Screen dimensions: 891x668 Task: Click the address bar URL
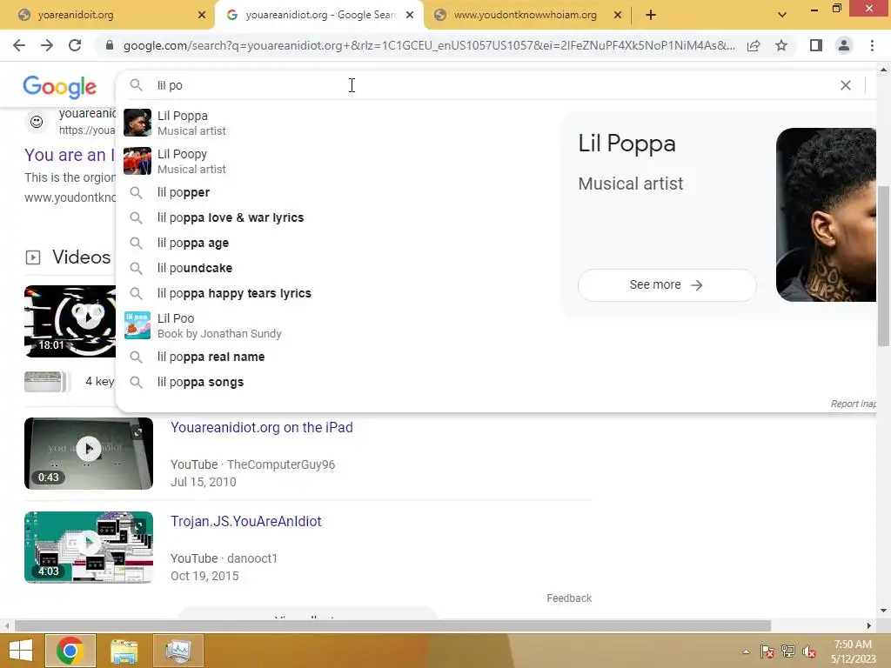point(429,45)
